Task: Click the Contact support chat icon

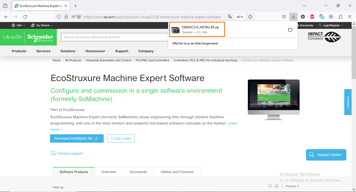Action: (53, 153)
